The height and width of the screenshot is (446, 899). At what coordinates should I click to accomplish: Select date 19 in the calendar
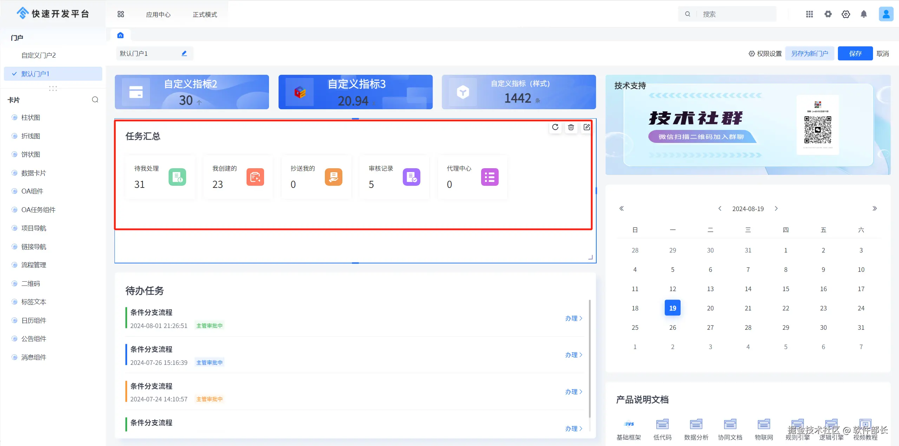pyautogui.click(x=672, y=308)
